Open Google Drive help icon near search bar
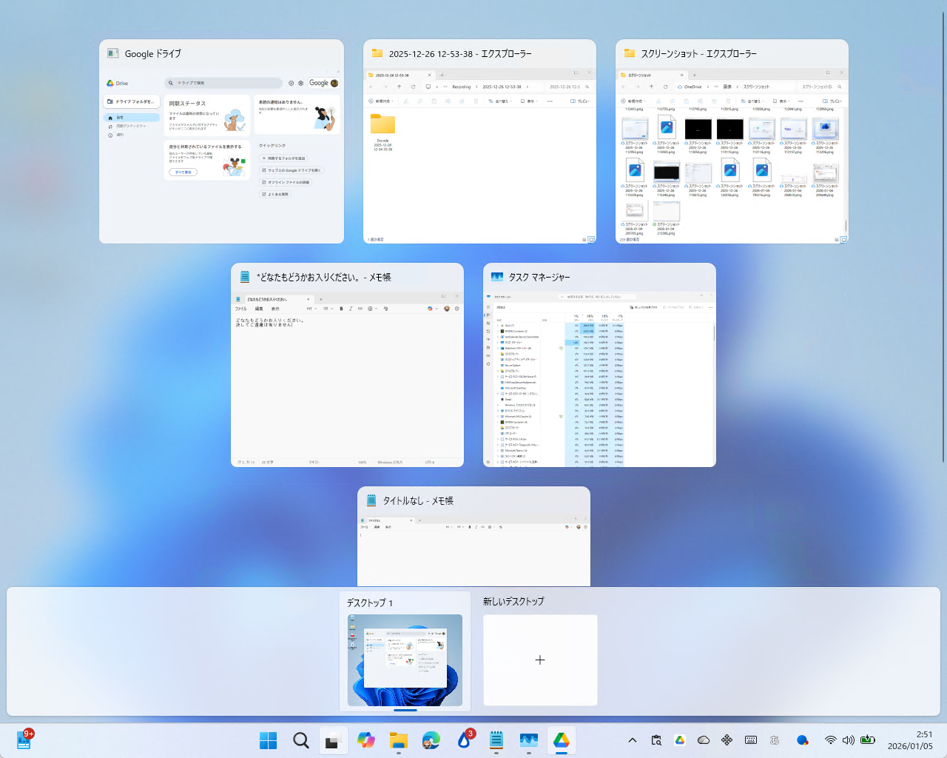The width and height of the screenshot is (947, 758). click(291, 83)
